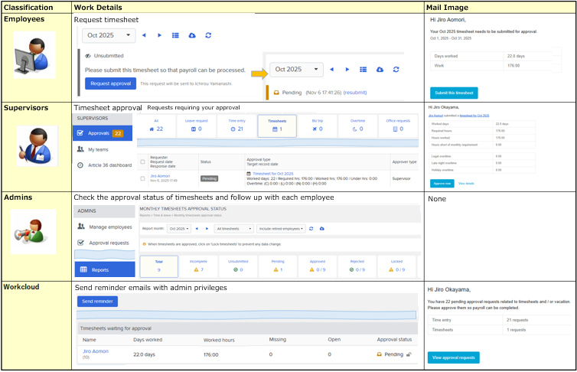Open the Include retired employees dropdown
577x372 pixels.
pyautogui.click(x=282, y=228)
